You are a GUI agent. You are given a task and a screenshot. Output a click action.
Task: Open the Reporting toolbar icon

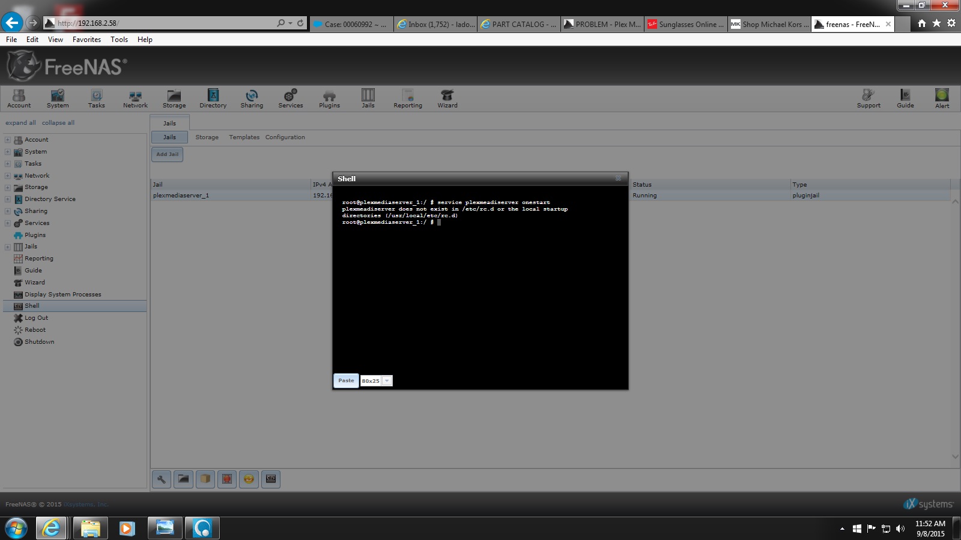[x=408, y=98]
